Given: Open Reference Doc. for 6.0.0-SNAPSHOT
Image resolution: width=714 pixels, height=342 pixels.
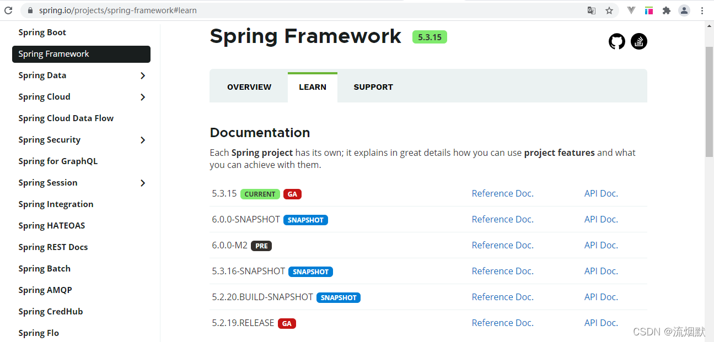Looking at the screenshot, I should pos(502,219).
